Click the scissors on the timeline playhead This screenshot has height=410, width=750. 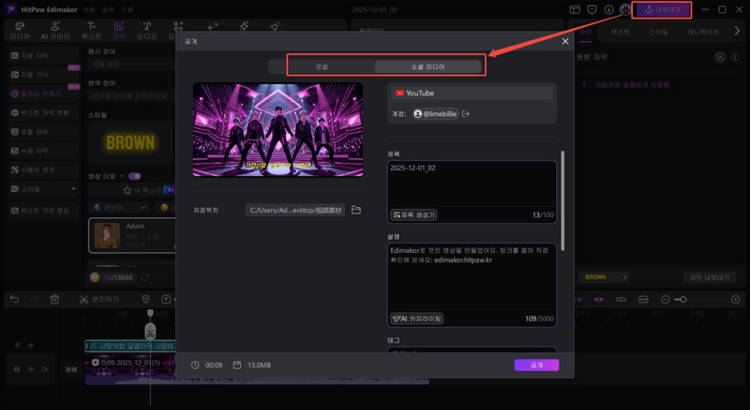[150, 331]
